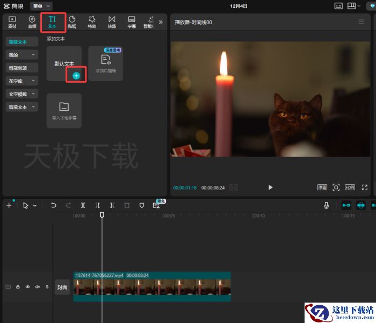Split clip at playhead
Viewport: 376px width, 323px height.
83,205
